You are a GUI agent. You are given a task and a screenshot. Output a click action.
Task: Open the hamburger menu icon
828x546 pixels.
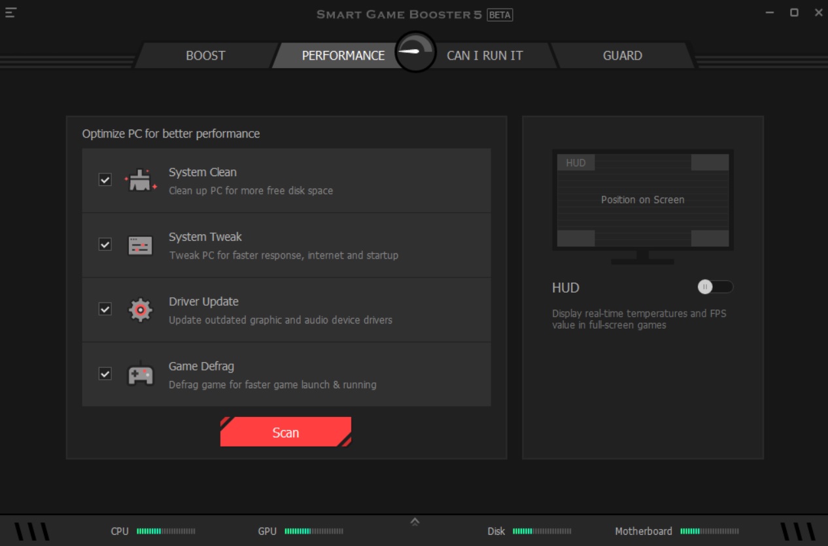point(10,12)
